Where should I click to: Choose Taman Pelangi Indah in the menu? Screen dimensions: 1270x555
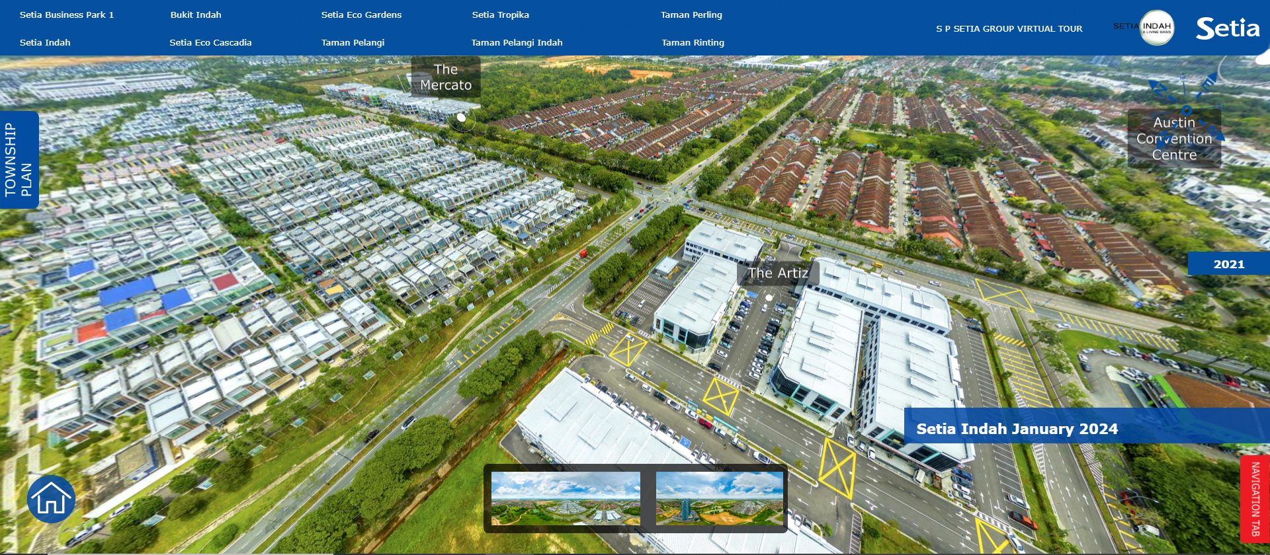(x=517, y=42)
